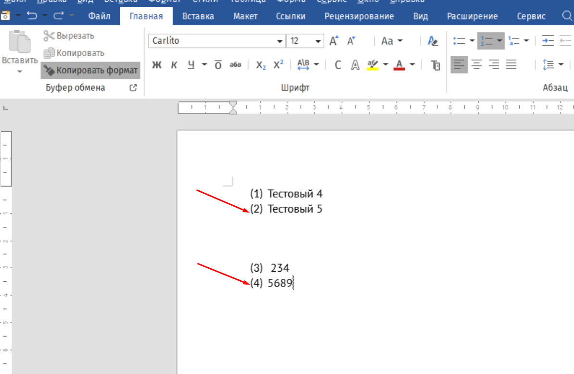Toggle overline formatting icon
Viewport: 574px width, 374px height.
click(218, 65)
